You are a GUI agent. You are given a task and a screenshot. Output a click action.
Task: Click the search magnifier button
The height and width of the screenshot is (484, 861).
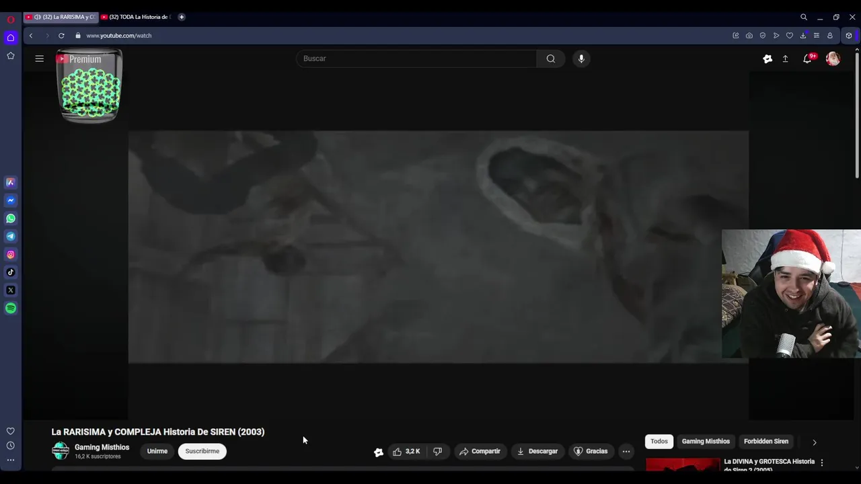pyautogui.click(x=551, y=58)
